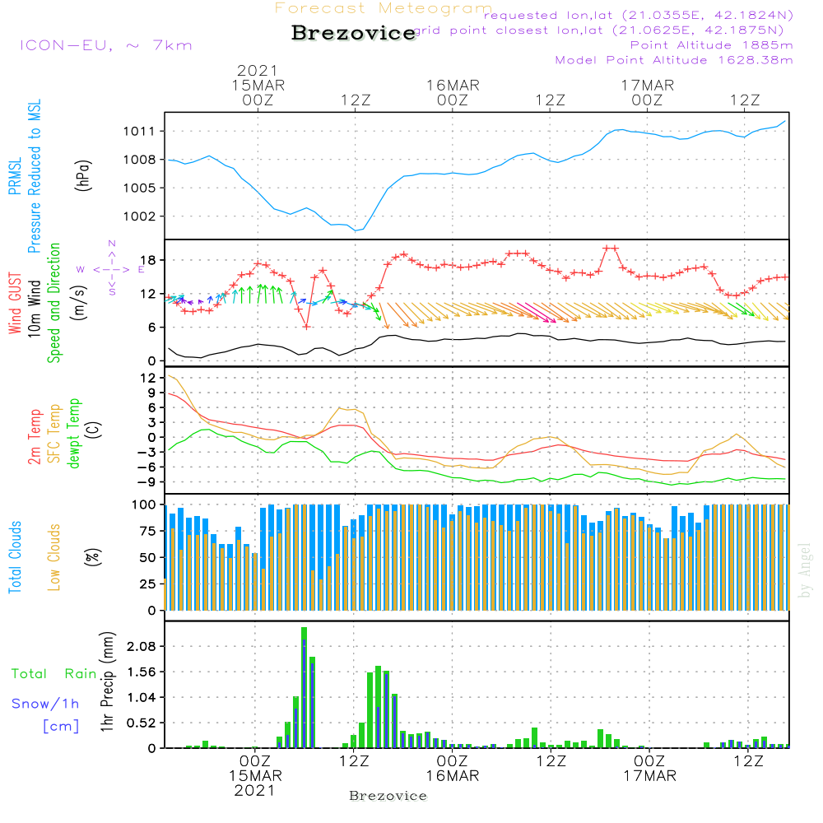The image size is (823, 823).
Task: Click the '1008' pressure axis value
Action: point(140,160)
